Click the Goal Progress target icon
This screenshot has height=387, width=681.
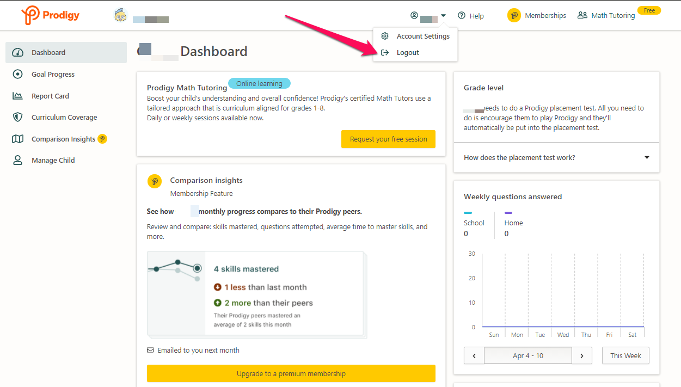(x=18, y=74)
